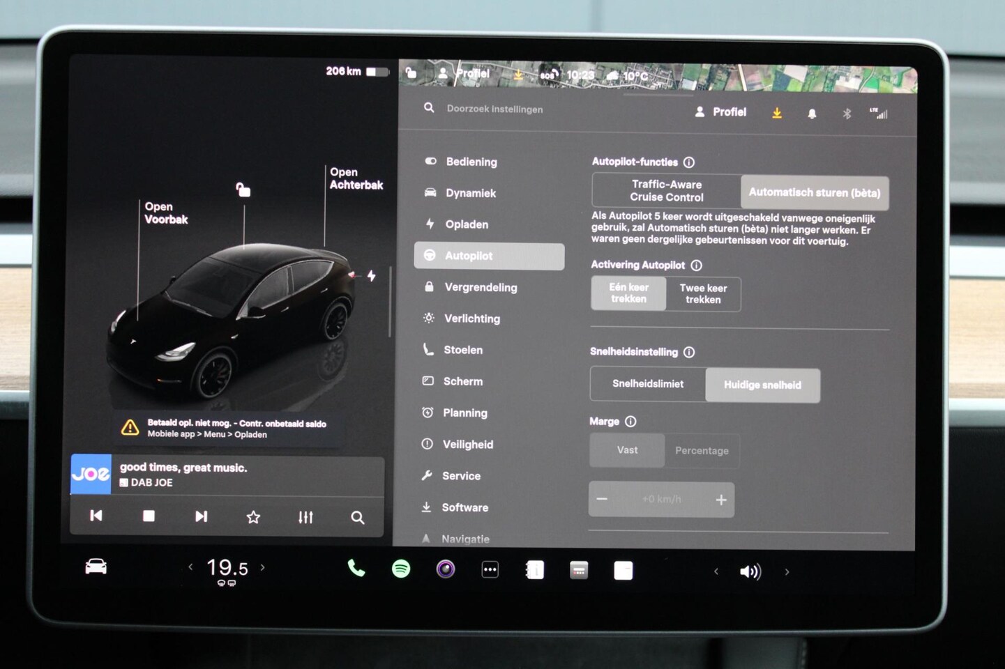This screenshot has height=669, width=1005.
Task: Raise cabin temperature with right chevron
Action: [263, 567]
